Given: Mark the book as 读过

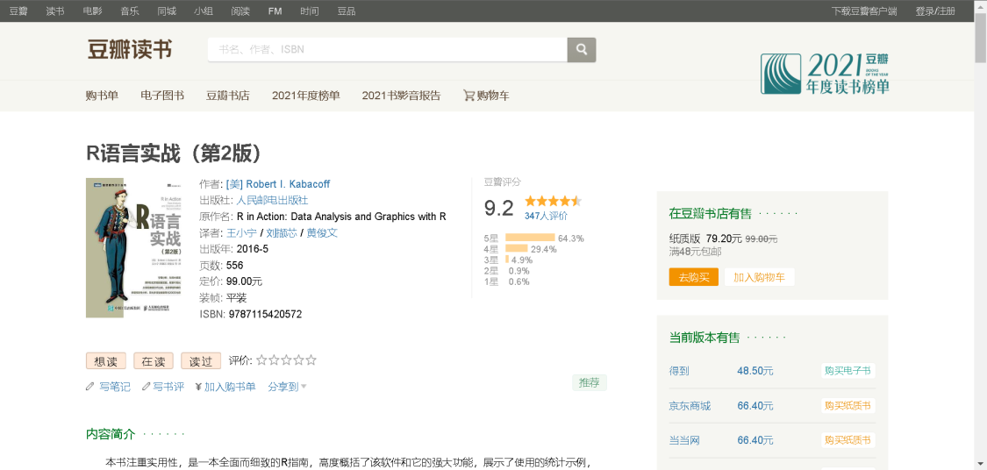Looking at the screenshot, I should point(201,361).
